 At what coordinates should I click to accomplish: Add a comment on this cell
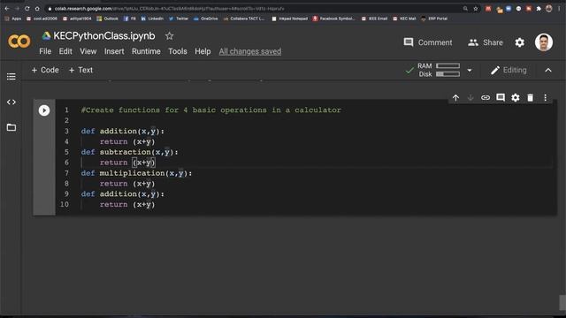coord(501,98)
